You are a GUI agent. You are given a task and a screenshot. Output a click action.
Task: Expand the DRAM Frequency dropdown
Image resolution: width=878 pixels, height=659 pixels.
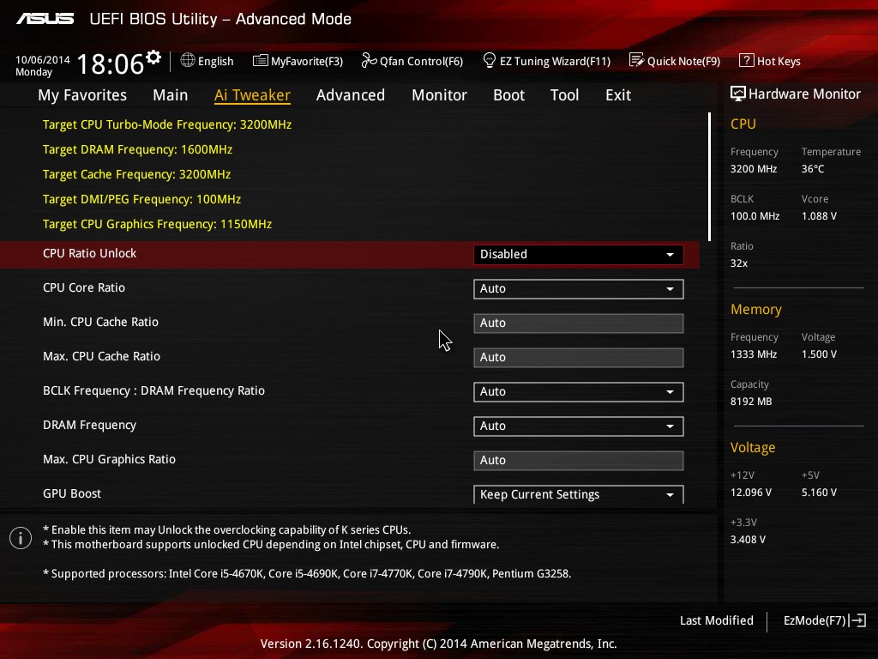[x=579, y=426]
